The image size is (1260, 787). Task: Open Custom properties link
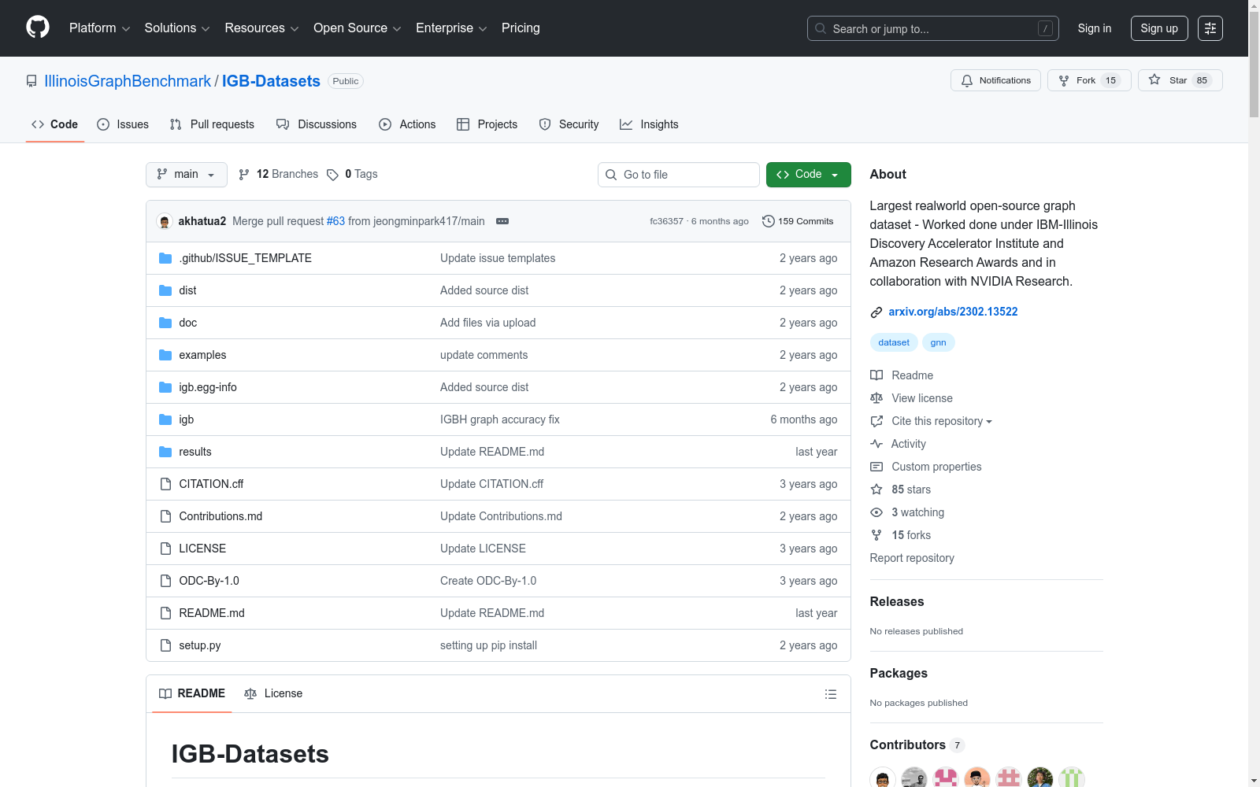coord(926,467)
